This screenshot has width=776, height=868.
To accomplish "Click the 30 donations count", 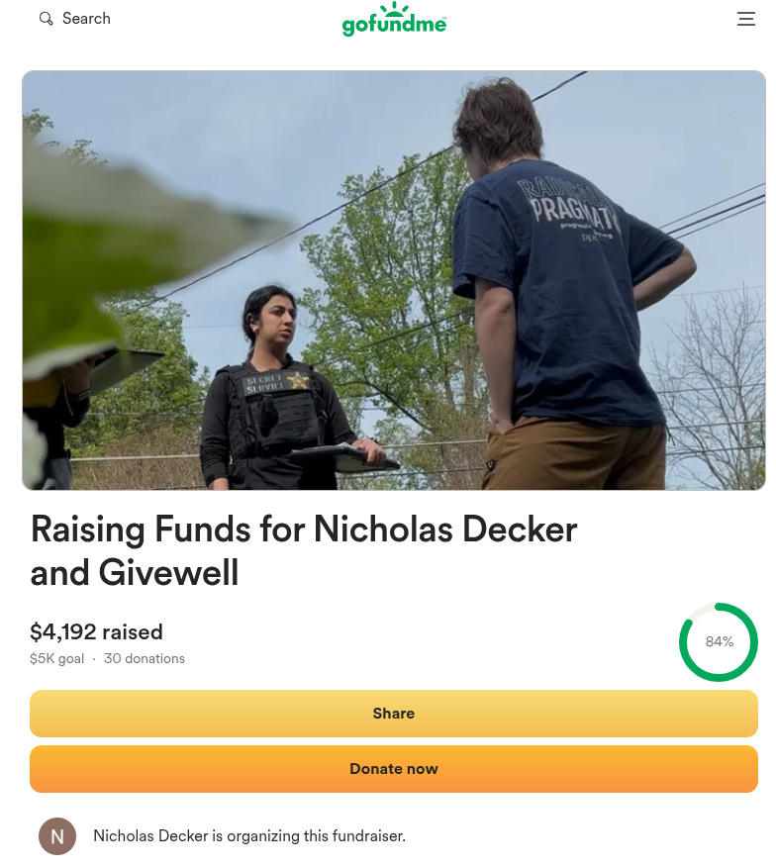I will tap(145, 658).
